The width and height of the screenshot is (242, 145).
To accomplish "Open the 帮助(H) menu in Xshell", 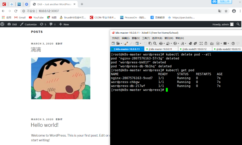I will [x=180, y=38].
